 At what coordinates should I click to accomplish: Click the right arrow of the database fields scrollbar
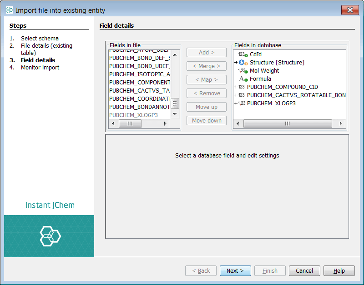click(341, 123)
